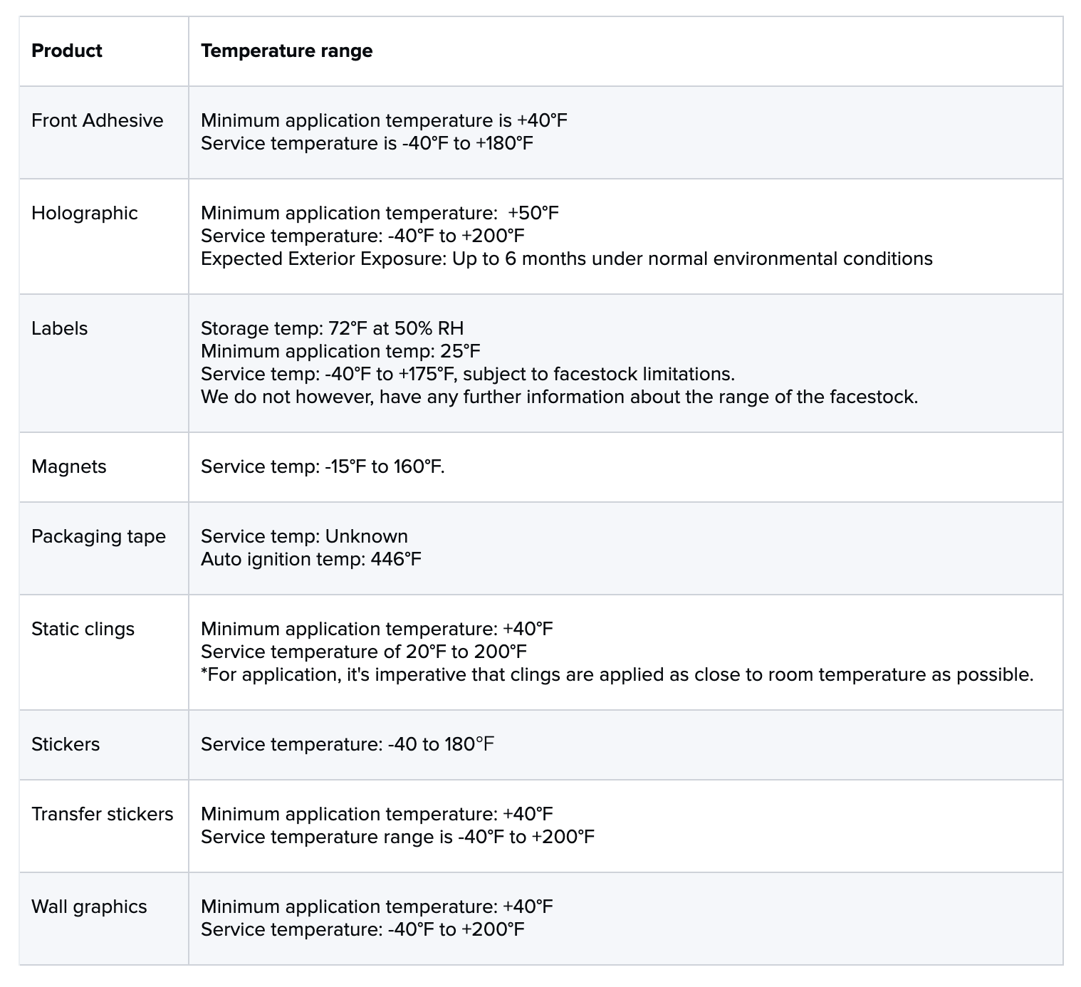Click the Packaging tape 'Service temp: Unknown' line
This screenshot has height=987, width=1081.
pos(304,536)
